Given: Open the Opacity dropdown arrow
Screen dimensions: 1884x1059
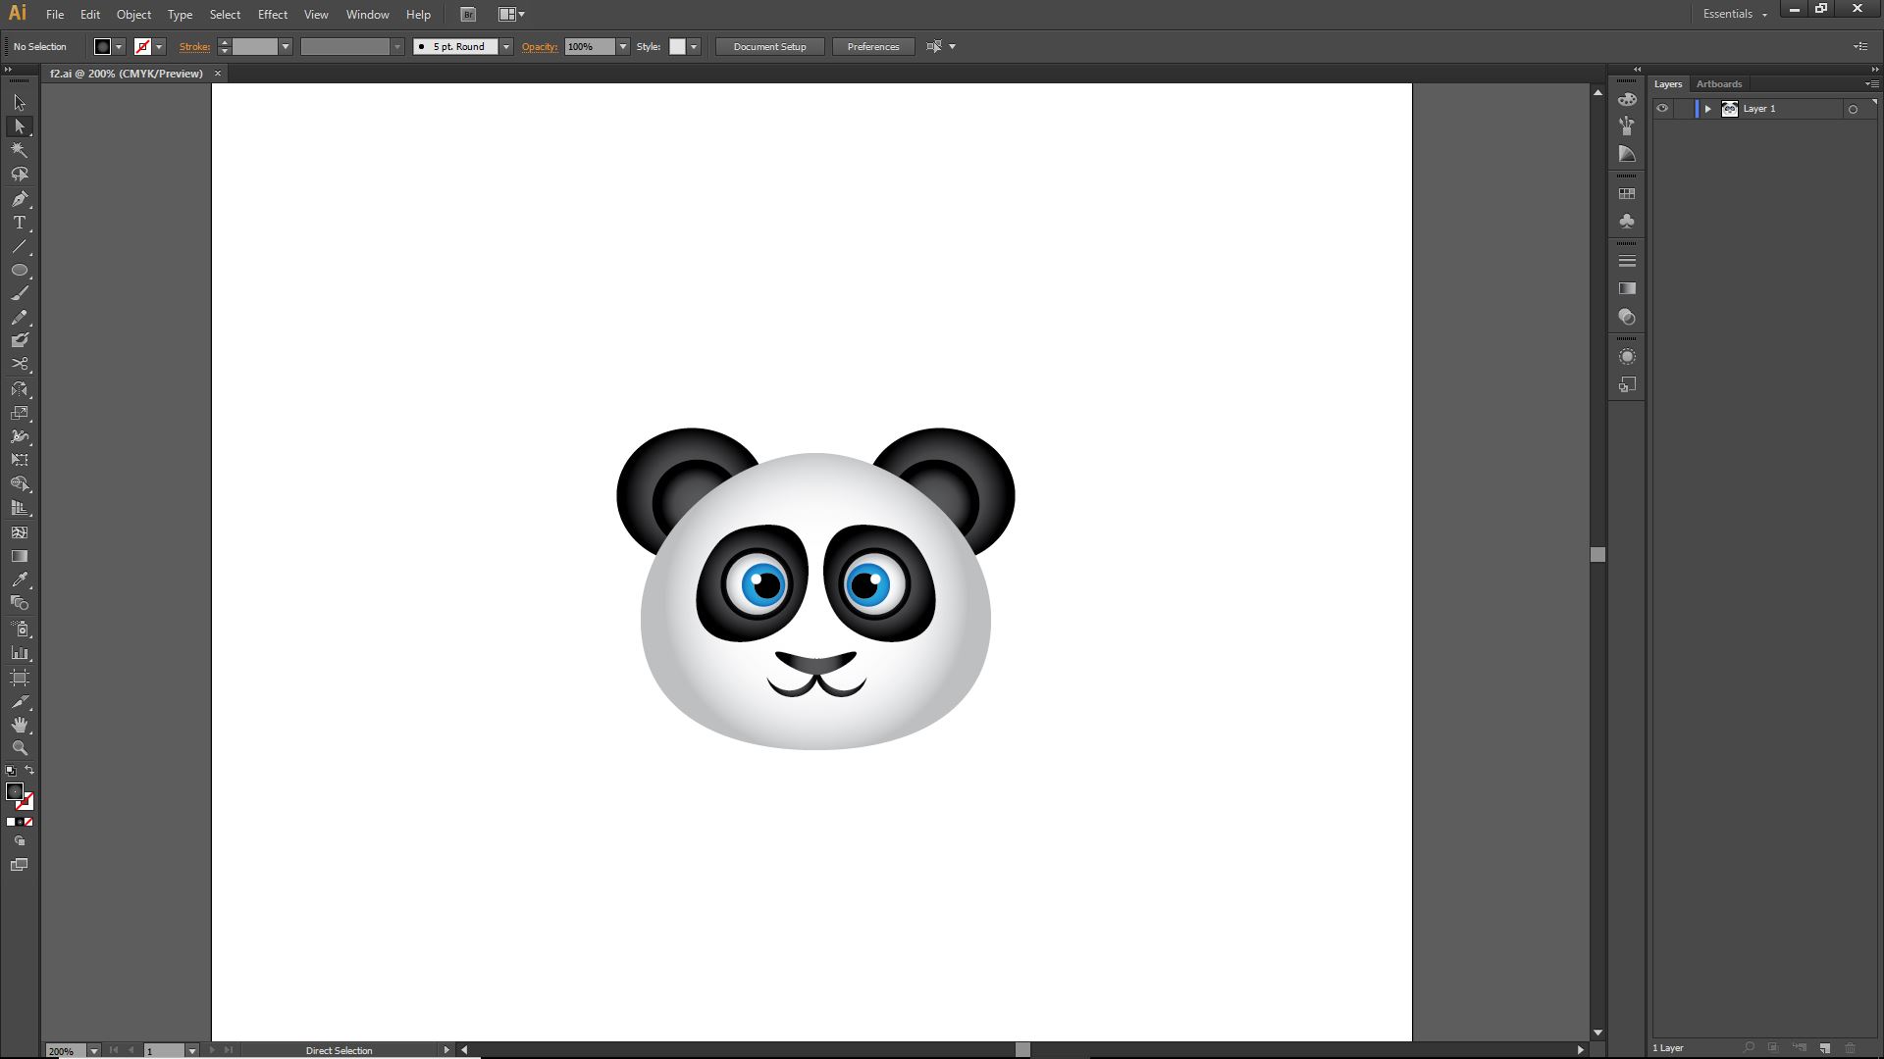Looking at the screenshot, I should click(622, 46).
